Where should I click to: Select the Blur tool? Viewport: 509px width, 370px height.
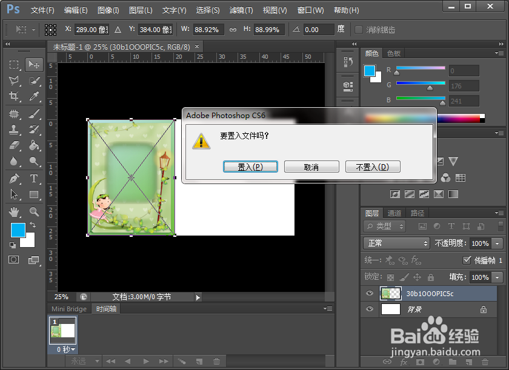click(14, 161)
